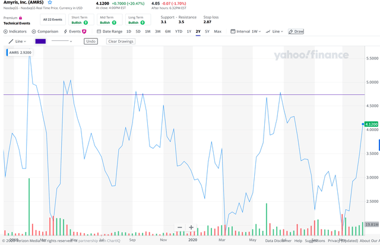380x245 pixels.
Task: Click the Technical Events label
Action: pos(17,24)
